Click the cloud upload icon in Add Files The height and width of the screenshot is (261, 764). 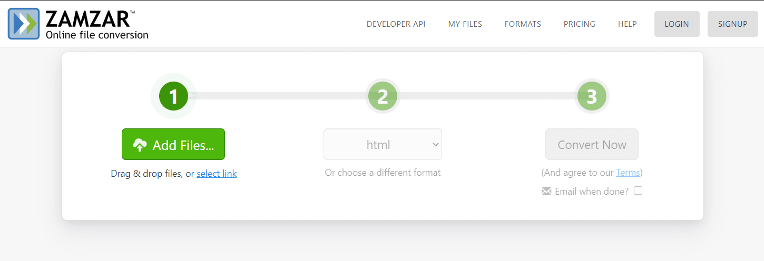(140, 145)
